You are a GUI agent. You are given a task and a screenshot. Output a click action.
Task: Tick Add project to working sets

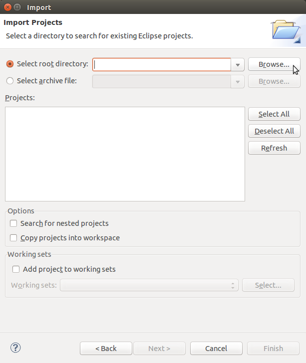coord(16,269)
